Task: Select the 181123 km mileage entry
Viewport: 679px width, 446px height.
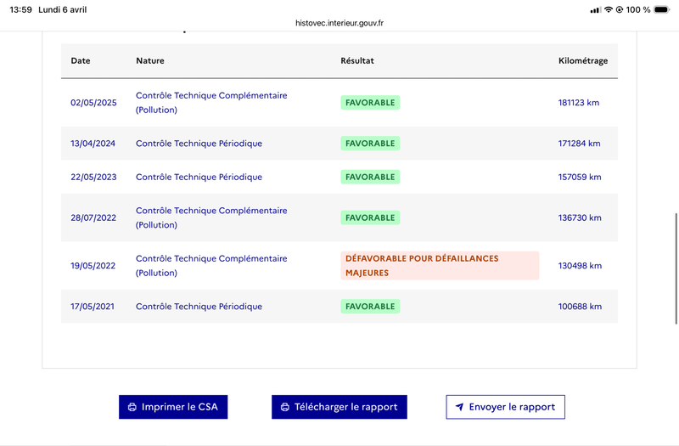Action: (x=579, y=103)
